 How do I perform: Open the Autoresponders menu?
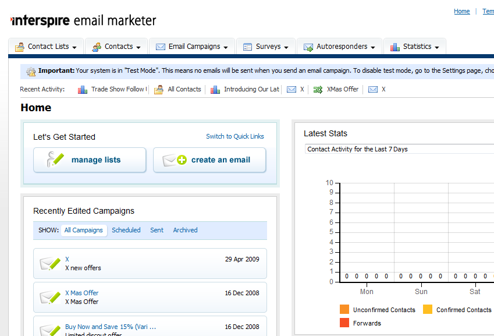339,47
